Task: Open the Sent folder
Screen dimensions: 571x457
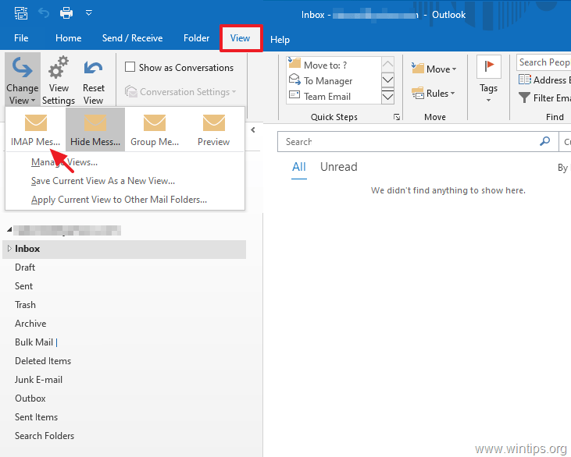Action: coord(23,286)
